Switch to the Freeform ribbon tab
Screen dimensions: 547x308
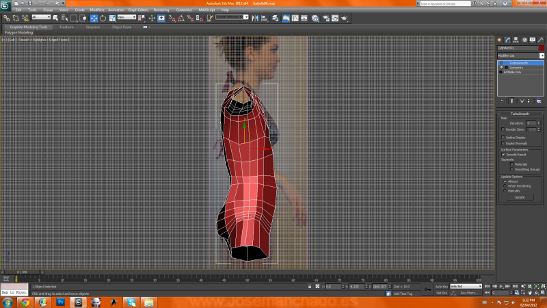click(66, 27)
